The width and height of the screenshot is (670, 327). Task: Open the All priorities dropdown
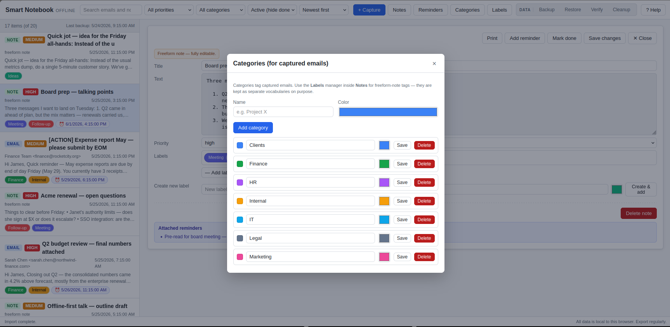tap(169, 10)
